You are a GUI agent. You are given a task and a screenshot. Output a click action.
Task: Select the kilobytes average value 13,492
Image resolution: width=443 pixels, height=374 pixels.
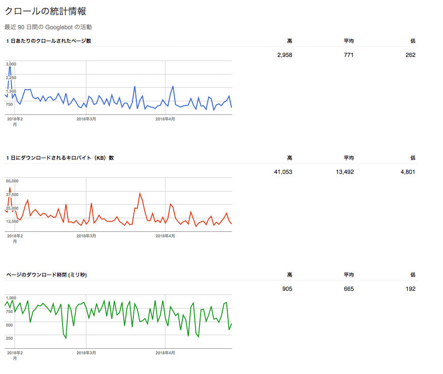(344, 172)
